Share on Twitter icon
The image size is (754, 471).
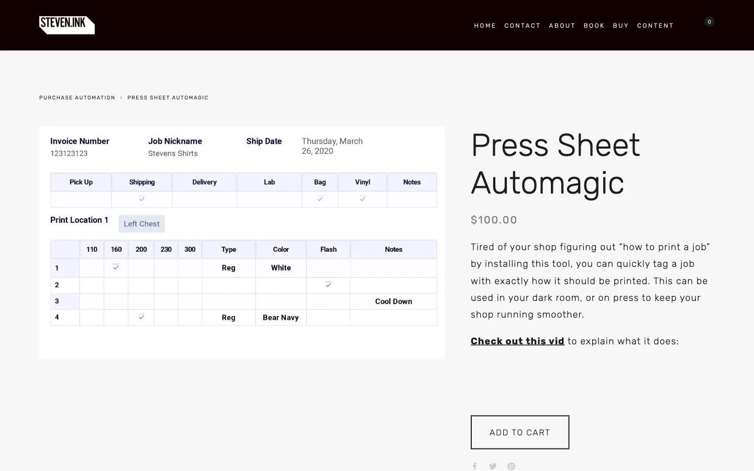click(x=493, y=466)
